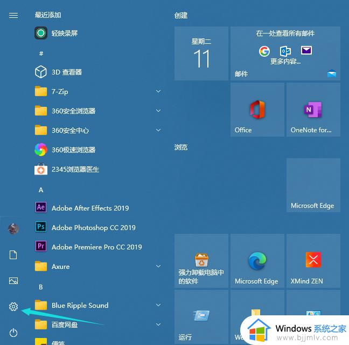The height and width of the screenshot is (345, 349).
Task: Open the user account avatar
Action: (x=13, y=228)
